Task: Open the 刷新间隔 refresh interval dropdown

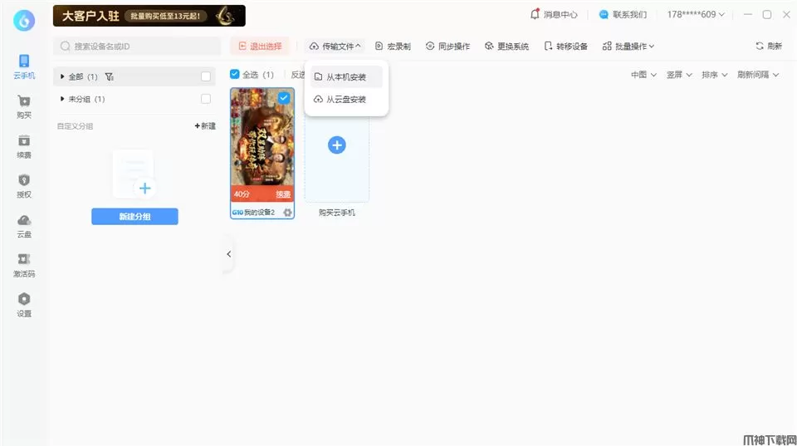Action: (x=758, y=75)
